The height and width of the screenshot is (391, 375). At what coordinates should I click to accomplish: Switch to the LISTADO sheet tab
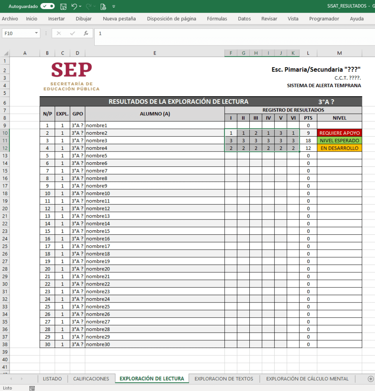click(x=52, y=378)
